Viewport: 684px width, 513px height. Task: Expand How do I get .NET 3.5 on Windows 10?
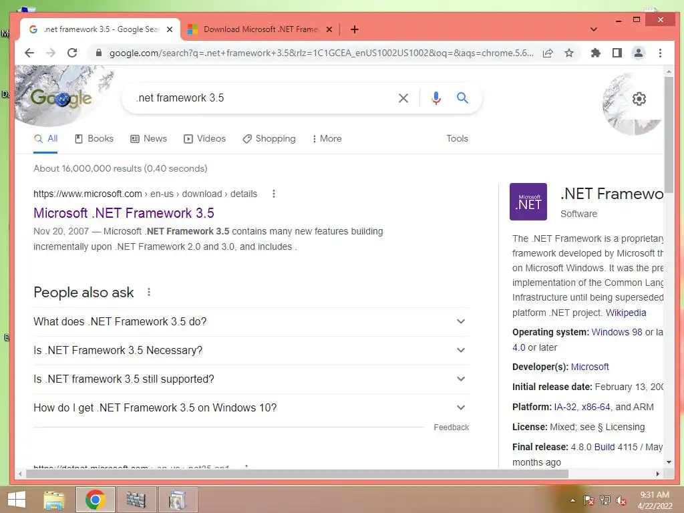(x=251, y=408)
